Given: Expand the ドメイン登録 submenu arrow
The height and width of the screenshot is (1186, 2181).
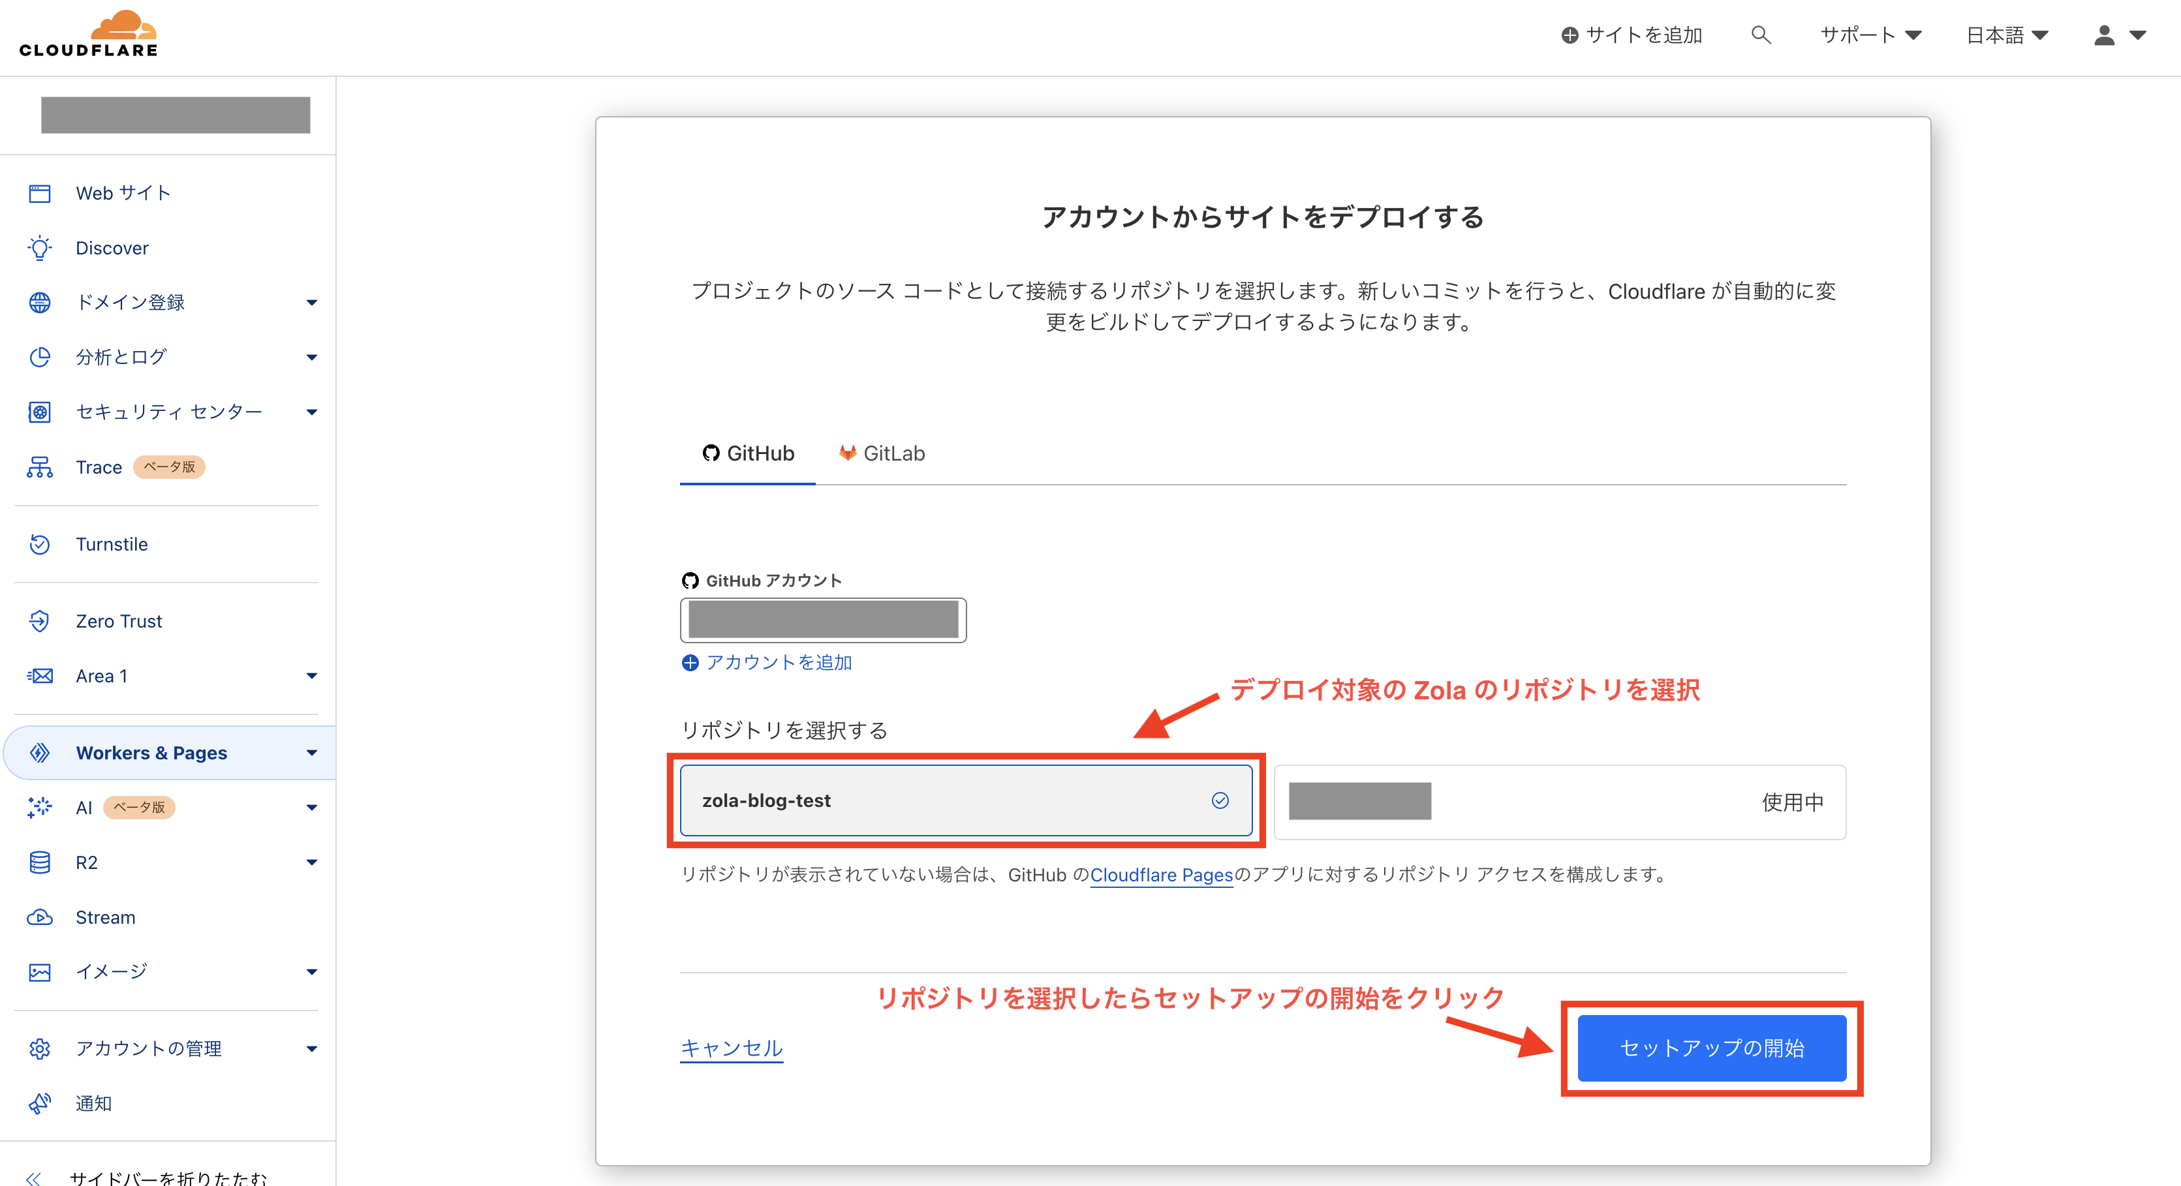Looking at the screenshot, I should pos(311,303).
